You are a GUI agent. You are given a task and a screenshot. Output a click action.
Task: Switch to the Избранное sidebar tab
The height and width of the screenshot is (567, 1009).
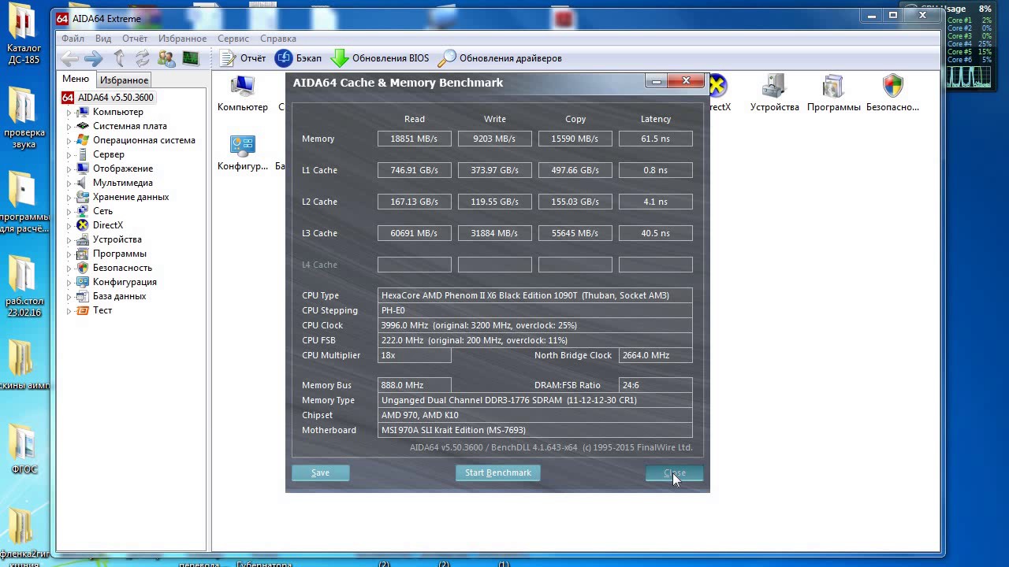(x=124, y=80)
